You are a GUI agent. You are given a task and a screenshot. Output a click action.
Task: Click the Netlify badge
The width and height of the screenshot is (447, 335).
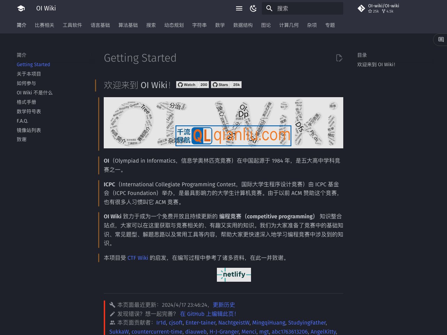(234, 275)
